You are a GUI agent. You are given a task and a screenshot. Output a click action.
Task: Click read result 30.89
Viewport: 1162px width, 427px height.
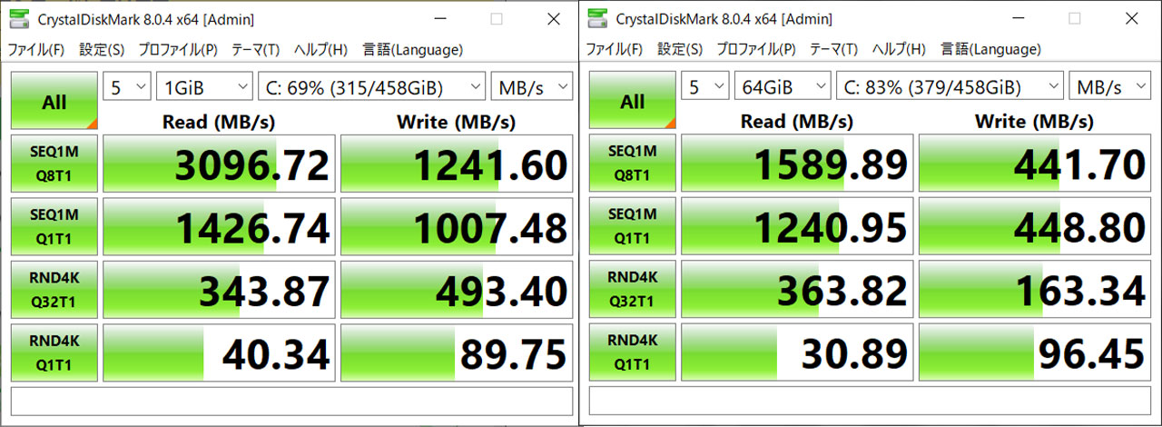click(797, 353)
